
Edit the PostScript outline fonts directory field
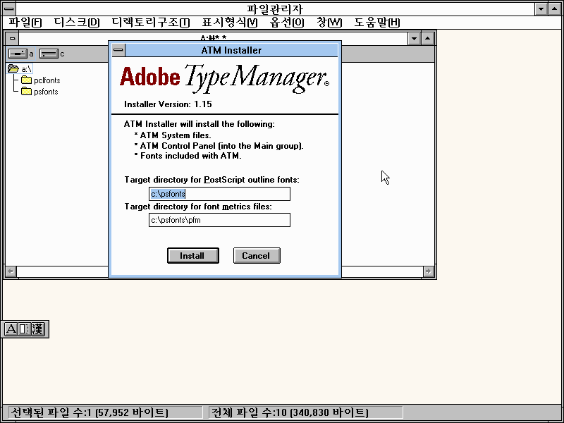pos(219,194)
